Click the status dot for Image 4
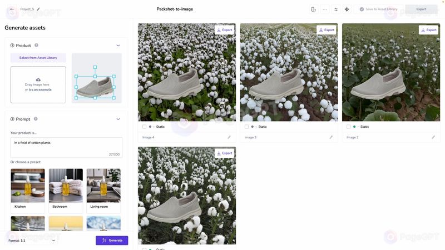The height and width of the screenshot is (250, 445). tap(150, 127)
